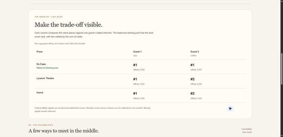This screenshot has height=137, width=283.
Task: Click the vertical scrollbar thumb
Action: [x=282, y=69]
